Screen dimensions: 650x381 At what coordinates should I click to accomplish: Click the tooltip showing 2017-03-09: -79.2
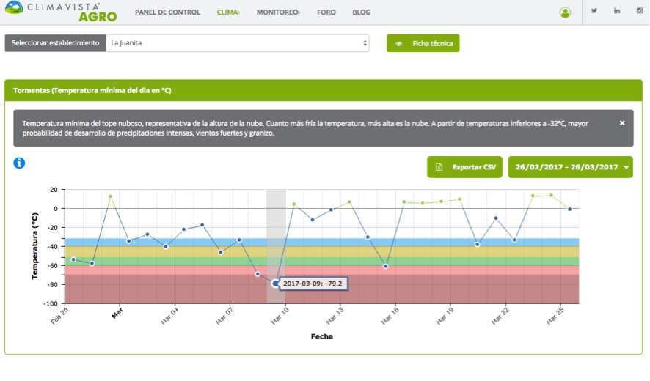click(313, 284)
